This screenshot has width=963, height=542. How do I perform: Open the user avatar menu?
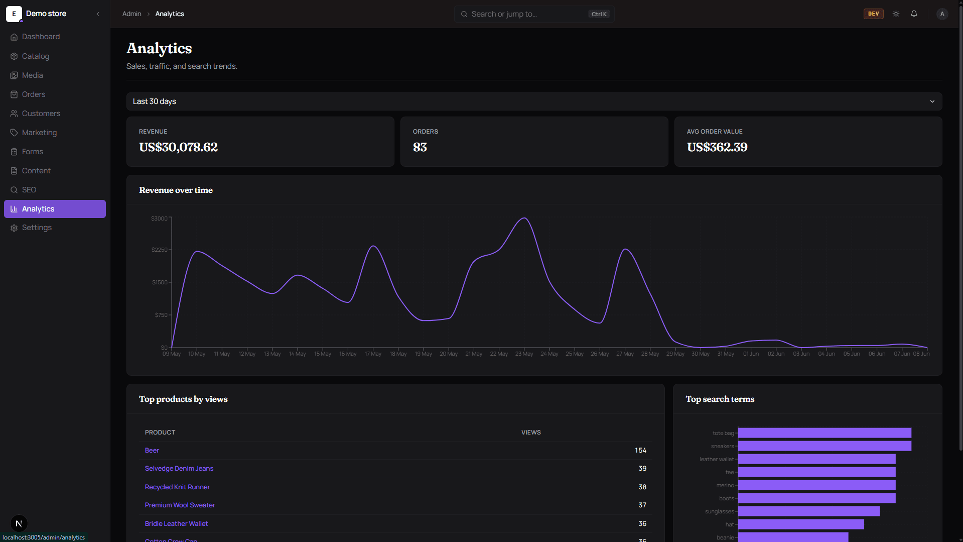[x=942, y=14]
